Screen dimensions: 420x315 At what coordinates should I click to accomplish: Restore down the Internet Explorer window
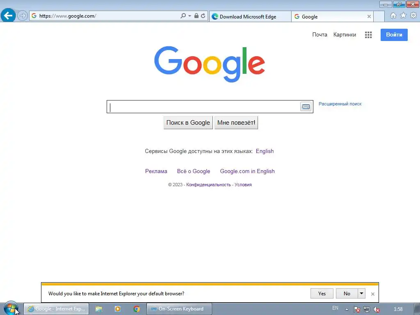click(399, 4)
